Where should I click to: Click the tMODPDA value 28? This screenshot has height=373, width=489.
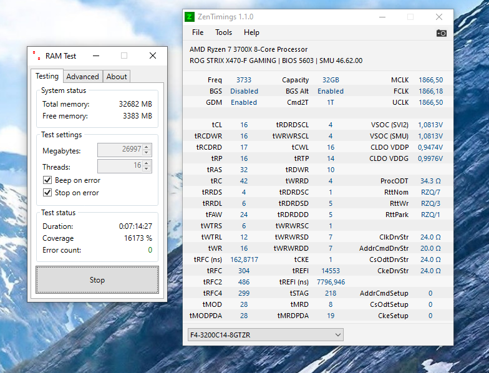tap(244, 316)
